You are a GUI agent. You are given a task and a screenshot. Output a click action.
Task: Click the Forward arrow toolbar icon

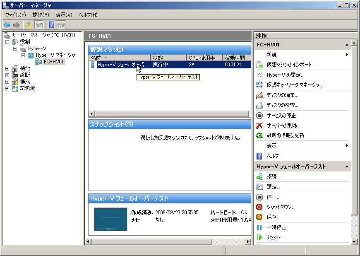click(16, 25)
